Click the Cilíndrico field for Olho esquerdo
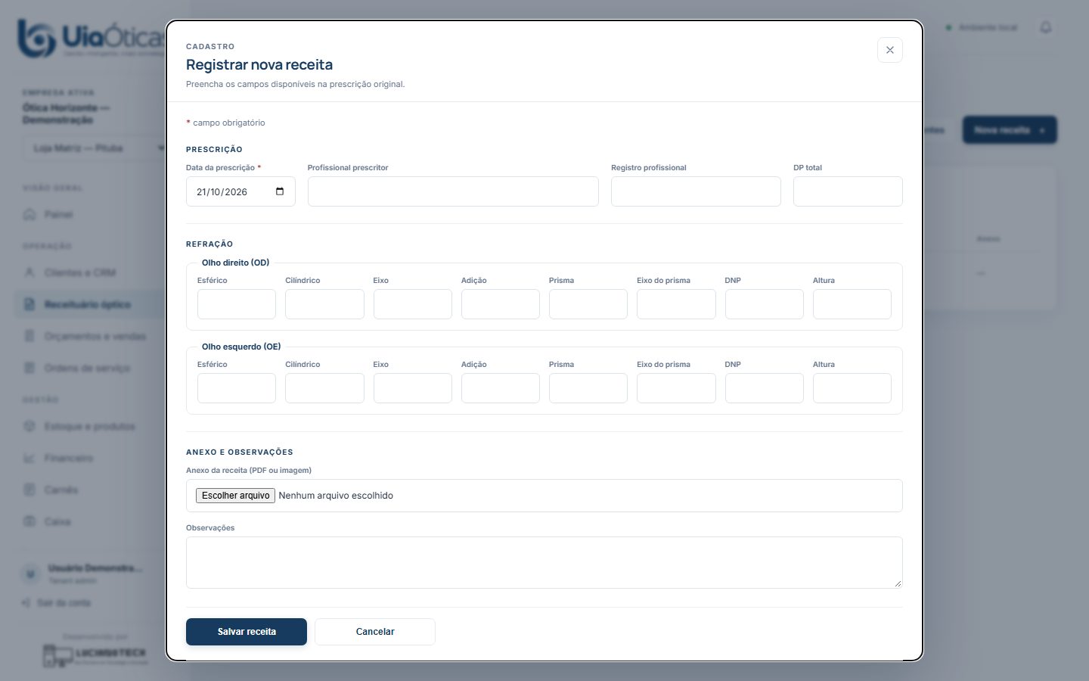1089x681 pixels. 324,388
